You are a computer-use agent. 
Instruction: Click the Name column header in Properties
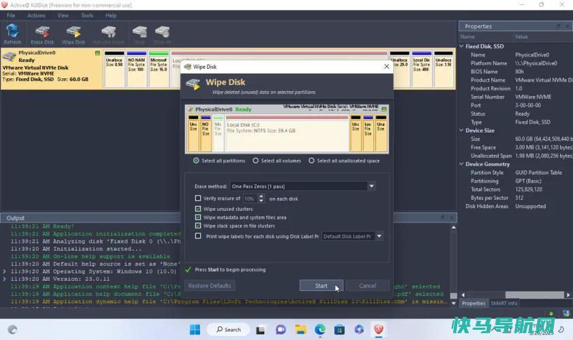tap(468, 37)
